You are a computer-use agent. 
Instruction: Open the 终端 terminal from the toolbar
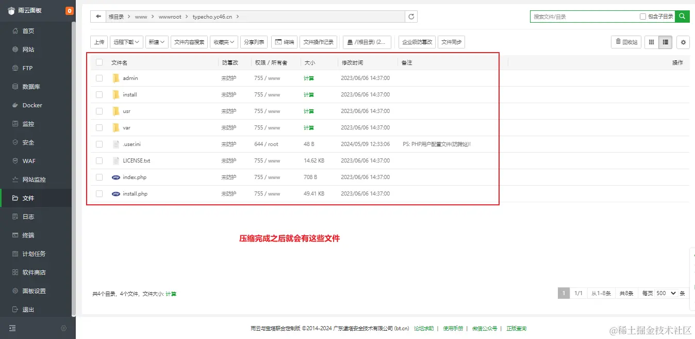point(284,42)
